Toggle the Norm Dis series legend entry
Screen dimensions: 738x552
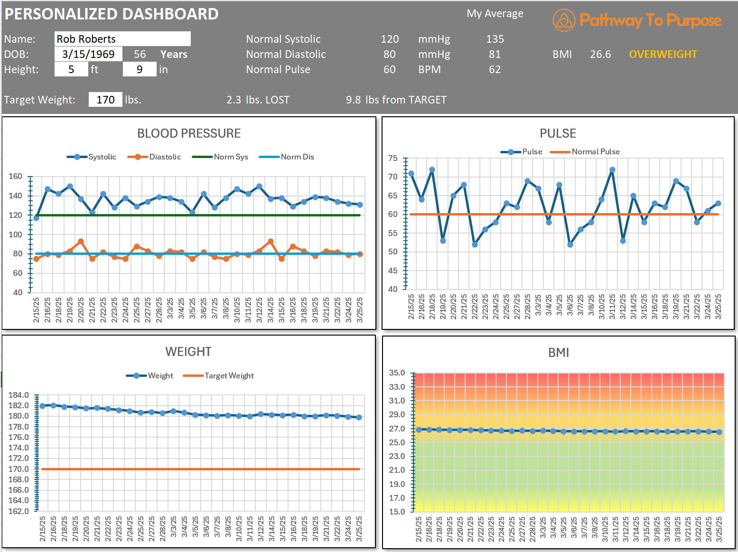[286, 157]
